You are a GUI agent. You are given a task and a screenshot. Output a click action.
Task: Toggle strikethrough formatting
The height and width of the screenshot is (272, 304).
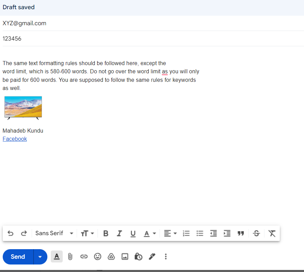pos(256,233)
